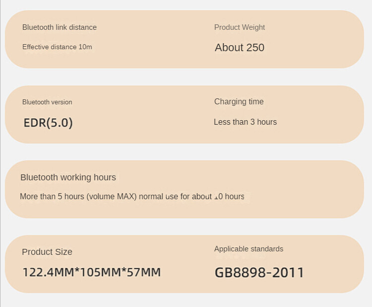Click the "Applicable standards" label

click(248, 249)
